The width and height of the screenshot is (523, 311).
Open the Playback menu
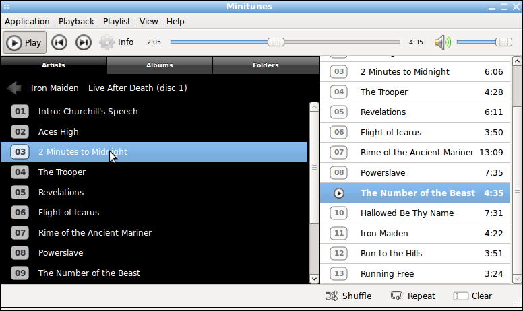[x=76, y=22]
